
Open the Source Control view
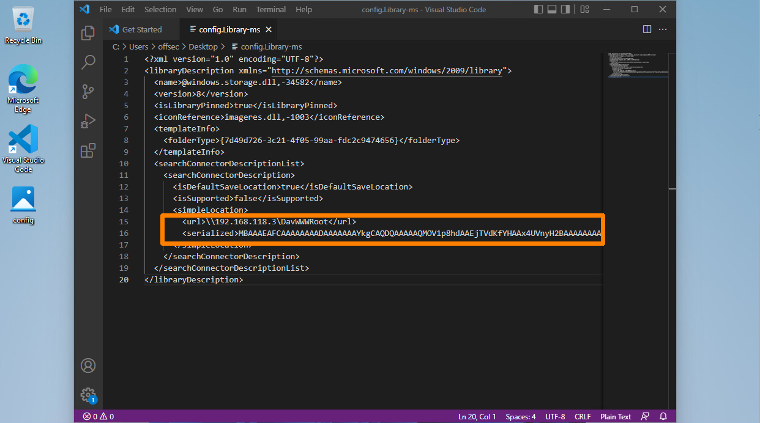88,92
